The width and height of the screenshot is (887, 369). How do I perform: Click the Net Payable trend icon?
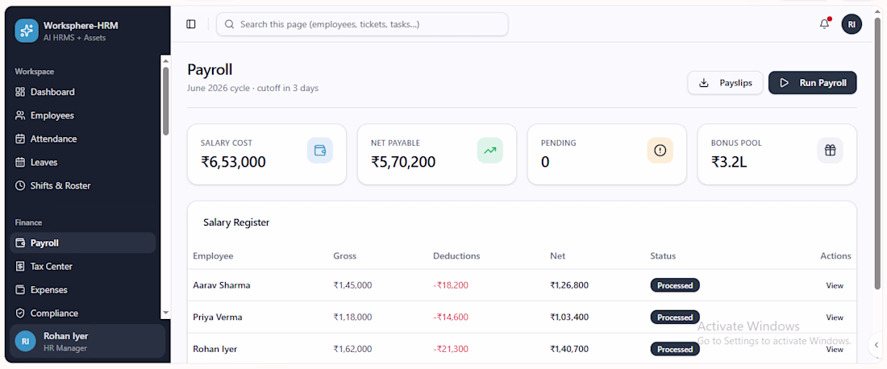(490, 151)
